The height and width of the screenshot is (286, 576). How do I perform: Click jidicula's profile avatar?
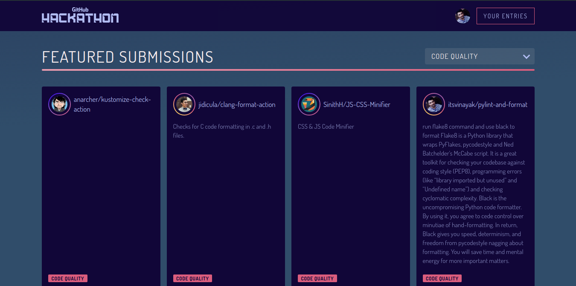184,104
